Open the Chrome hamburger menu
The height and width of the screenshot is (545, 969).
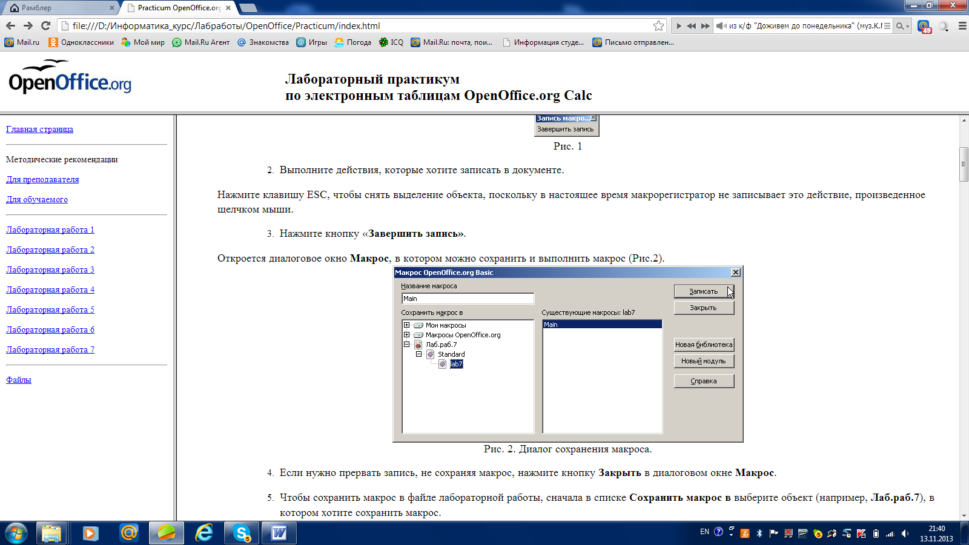pyautogui.click(x=962, y=26)
